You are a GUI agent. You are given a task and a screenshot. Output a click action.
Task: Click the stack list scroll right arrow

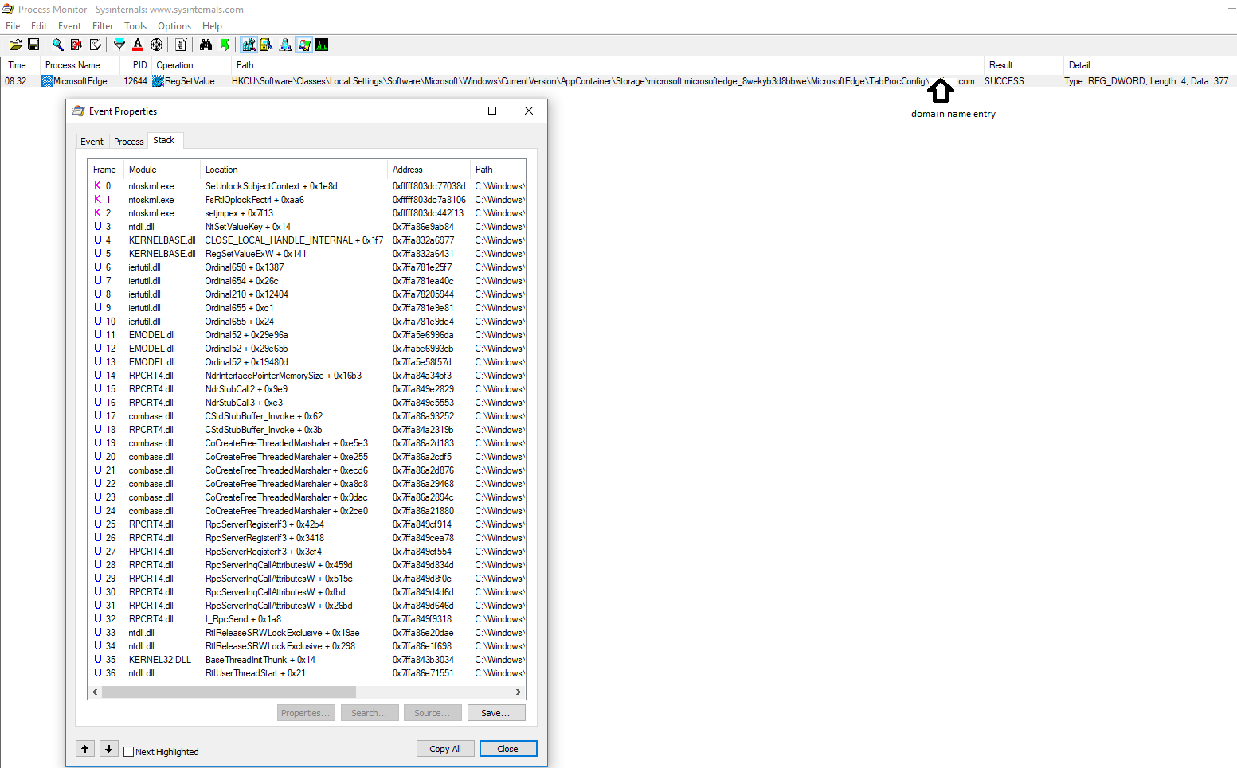click(x=519, y=692)
